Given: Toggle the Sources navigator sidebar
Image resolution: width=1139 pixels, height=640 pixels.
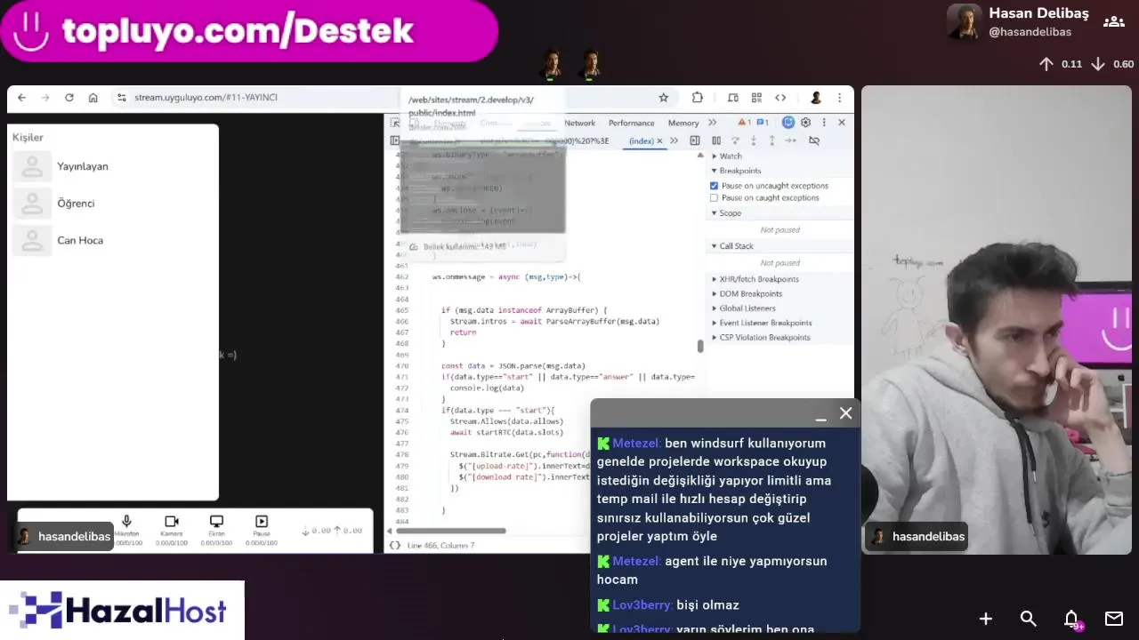Looking at the screenshot, I should 395,140.
